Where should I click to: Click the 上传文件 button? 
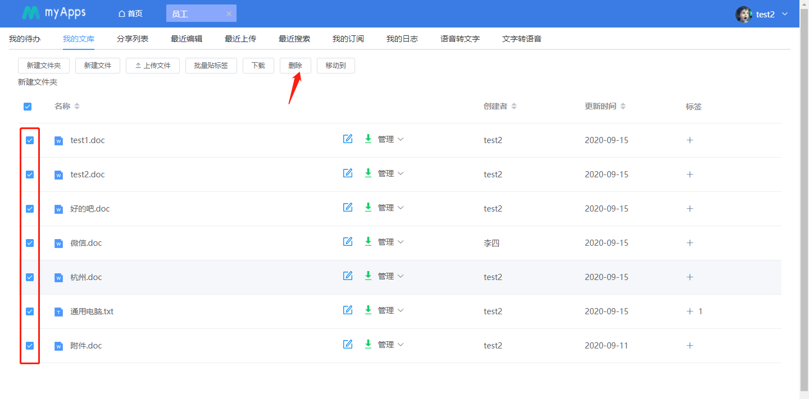153,66
